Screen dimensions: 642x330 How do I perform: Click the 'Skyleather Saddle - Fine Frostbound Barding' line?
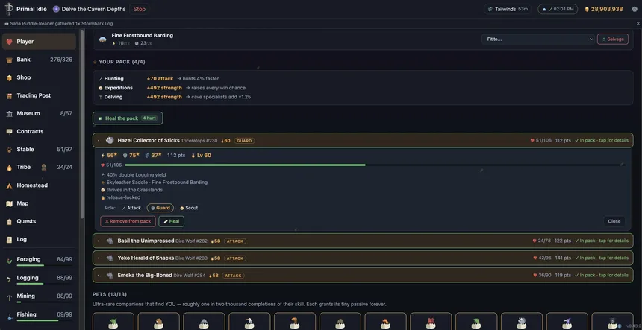tap(157, 183)
